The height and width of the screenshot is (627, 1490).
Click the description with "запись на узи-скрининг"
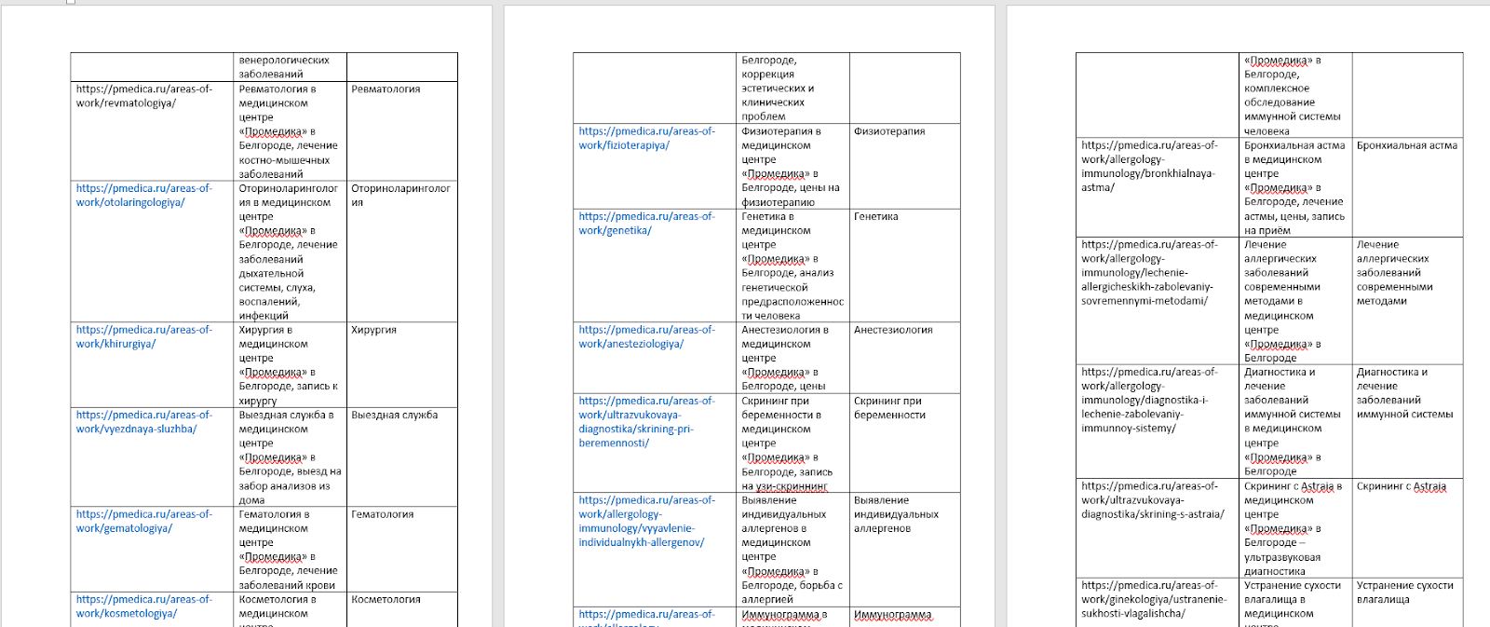(792, 443)
